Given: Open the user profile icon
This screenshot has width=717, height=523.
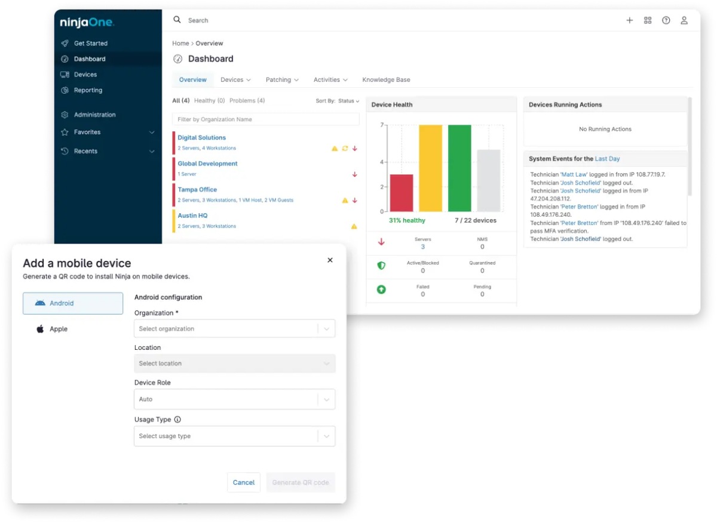Looking at the screenshot, I should click(684, 20).
